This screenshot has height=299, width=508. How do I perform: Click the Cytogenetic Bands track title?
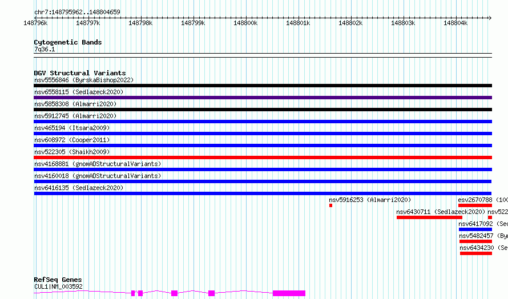(68, 42)
